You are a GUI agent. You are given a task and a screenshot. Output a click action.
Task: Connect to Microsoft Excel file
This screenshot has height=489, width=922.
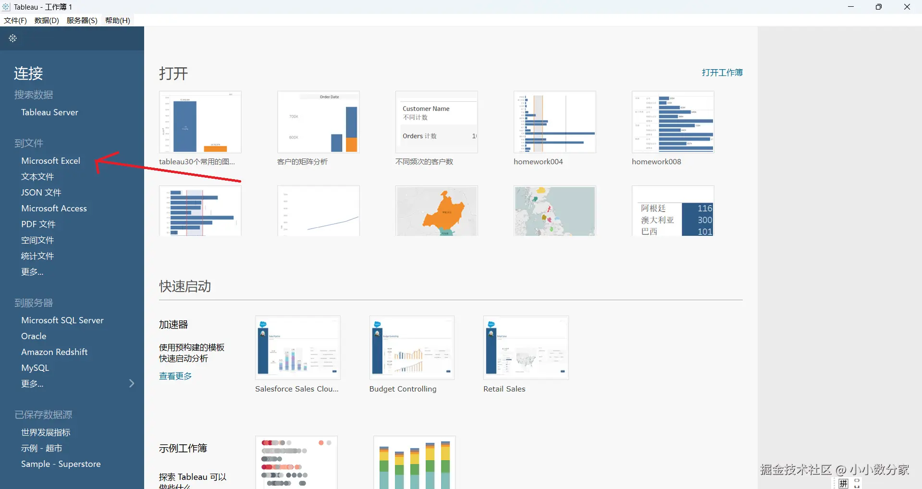(x=50, y=161)
